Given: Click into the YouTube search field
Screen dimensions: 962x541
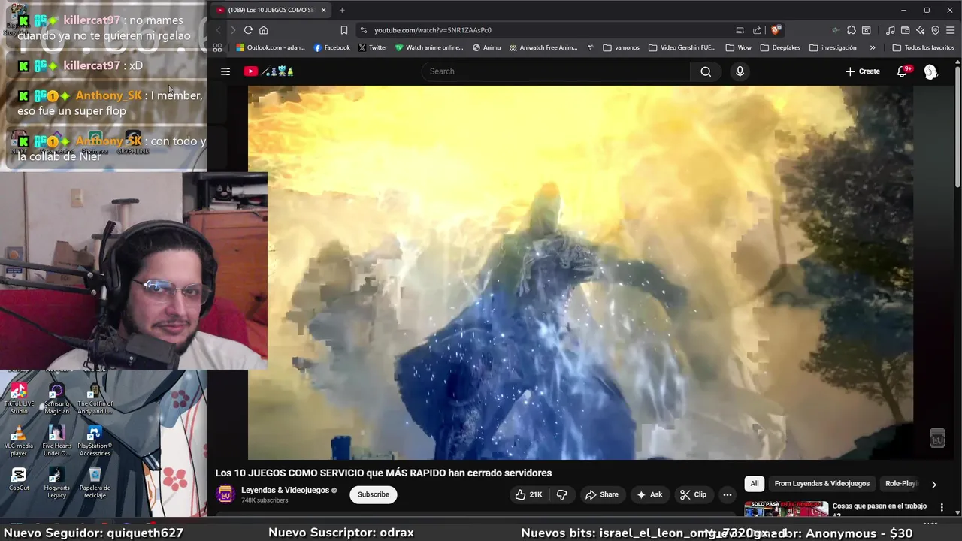Looking at the screenshot, I should (556, 71).
